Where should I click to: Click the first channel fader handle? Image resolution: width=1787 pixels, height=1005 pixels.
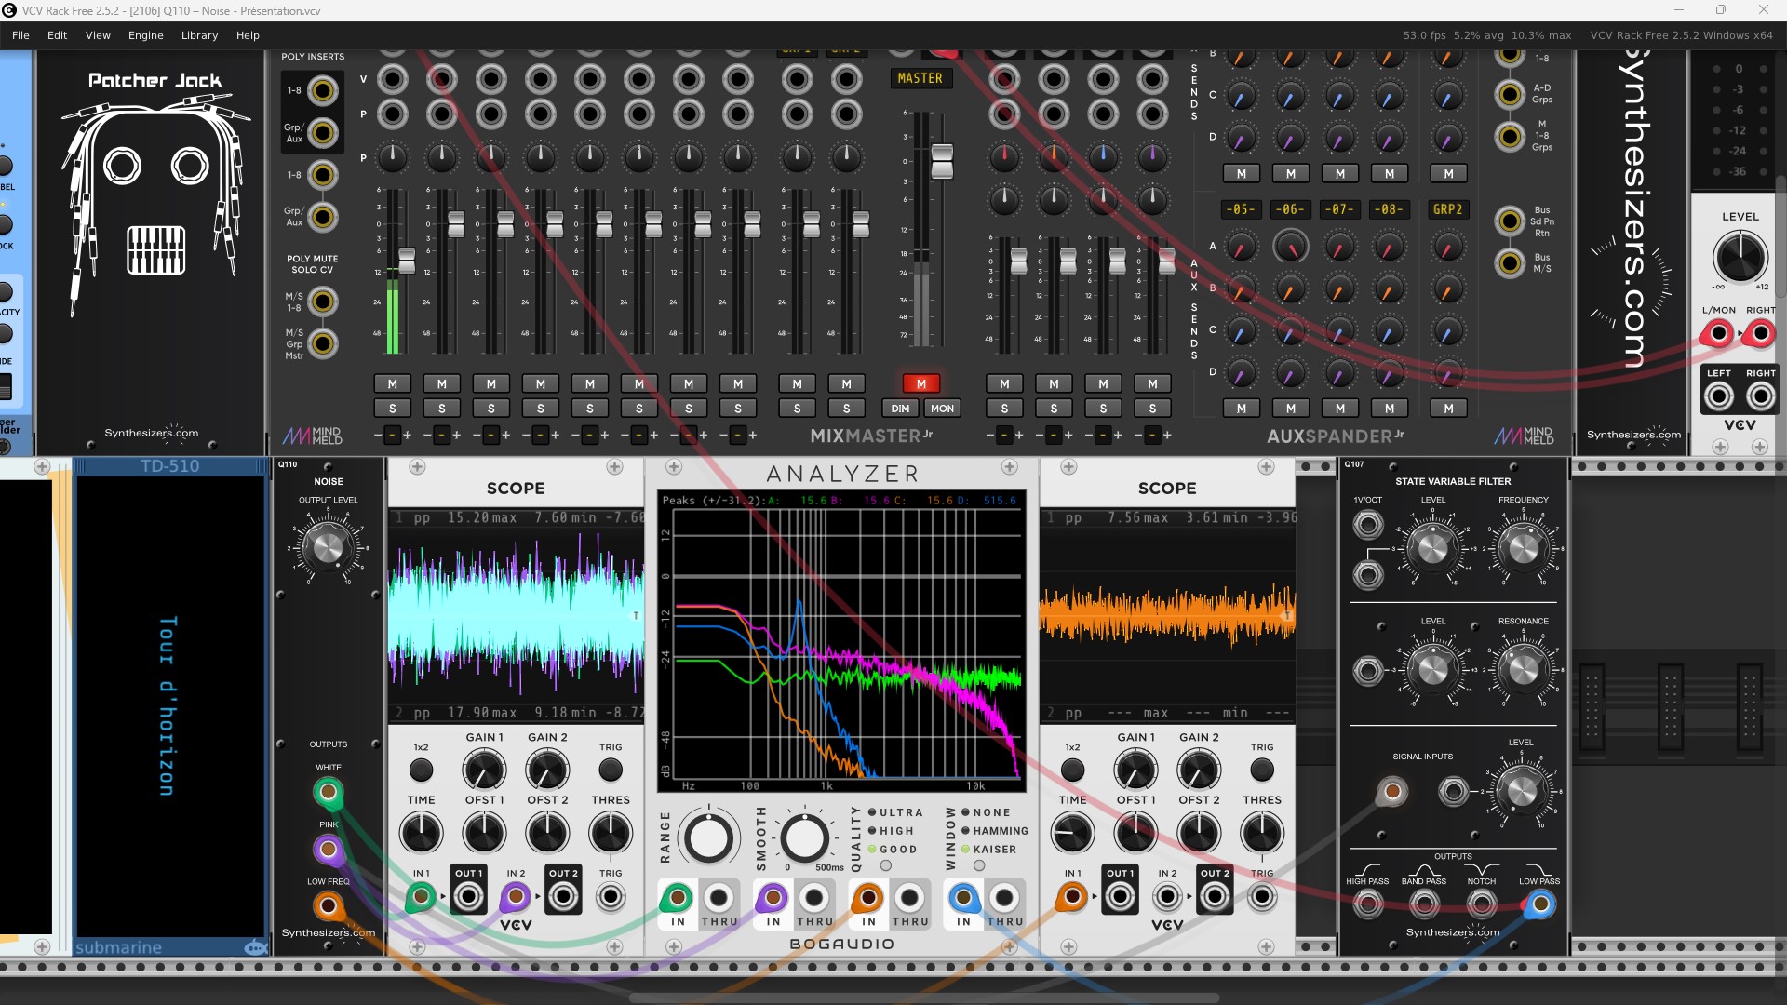pos(407,261)
